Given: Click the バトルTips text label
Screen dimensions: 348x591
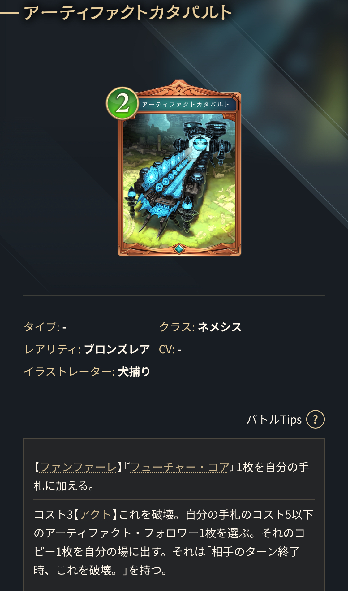Looking at the screenshot, I should 274,420.
